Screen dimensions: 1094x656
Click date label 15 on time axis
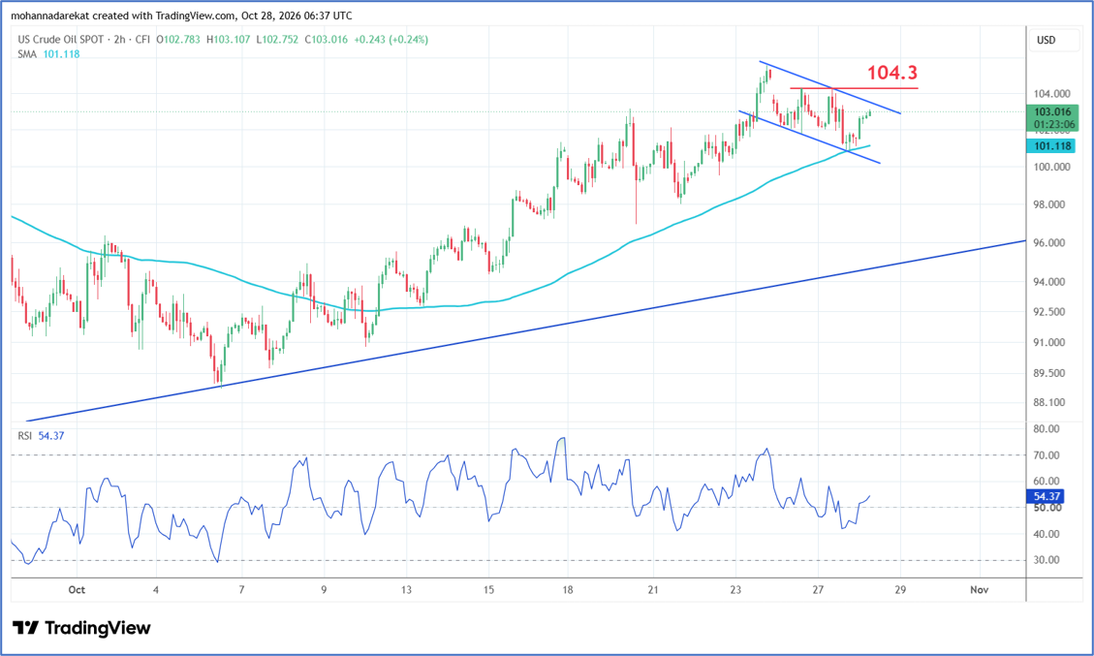point(488,590)
